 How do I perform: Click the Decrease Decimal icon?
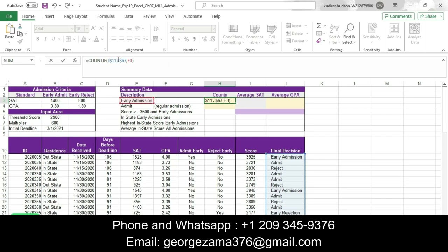pyautogui.click(x=212, y=39)
